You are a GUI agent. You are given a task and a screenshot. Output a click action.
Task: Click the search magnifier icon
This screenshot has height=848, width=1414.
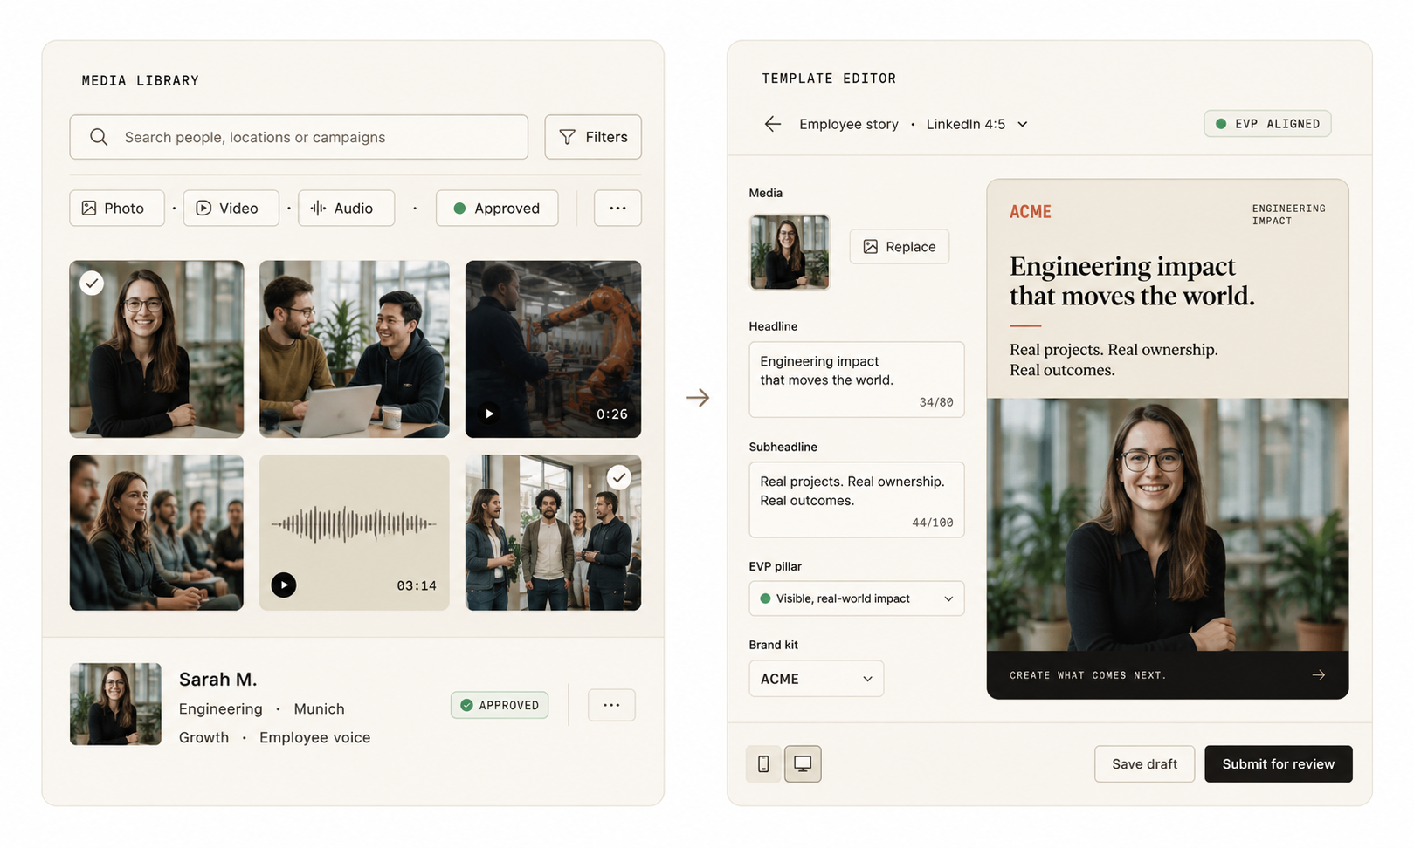[99, 137]
